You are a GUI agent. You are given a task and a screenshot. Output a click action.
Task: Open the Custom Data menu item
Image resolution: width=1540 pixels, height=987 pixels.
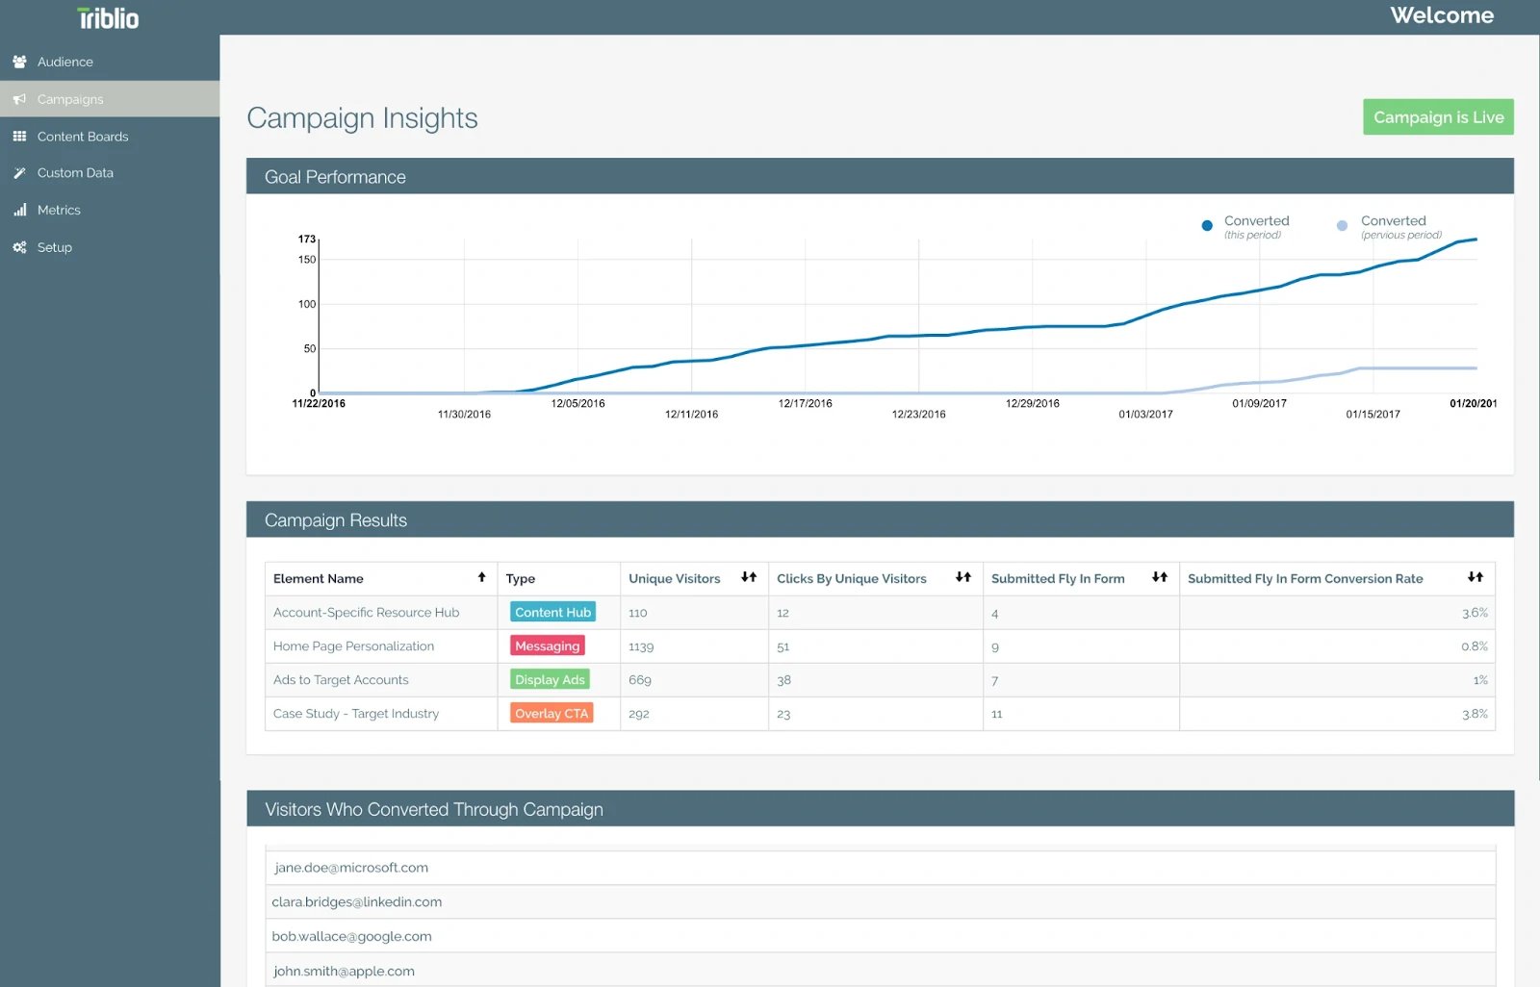pos(110,173)
